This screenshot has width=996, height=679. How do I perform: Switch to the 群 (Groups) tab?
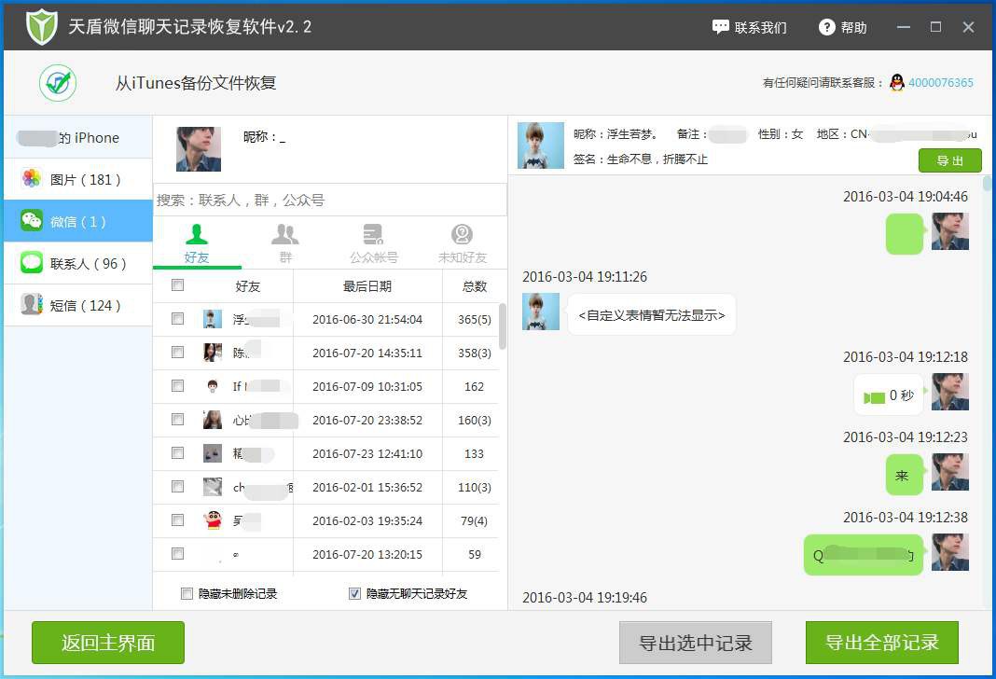tap(285, 242)
